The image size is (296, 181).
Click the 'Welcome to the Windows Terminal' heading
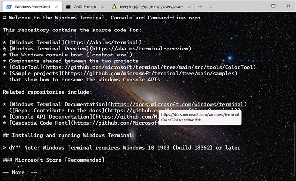pyautogui.click(x=102, y=18)
